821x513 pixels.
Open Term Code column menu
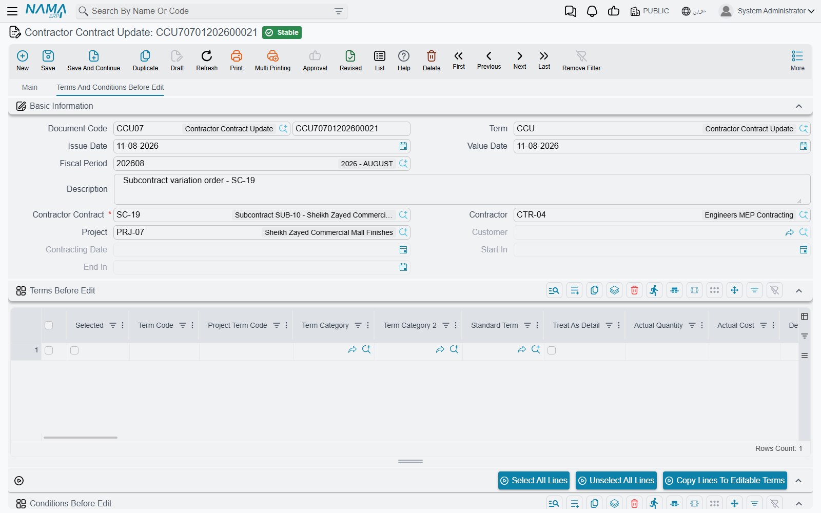coord(192,325)
